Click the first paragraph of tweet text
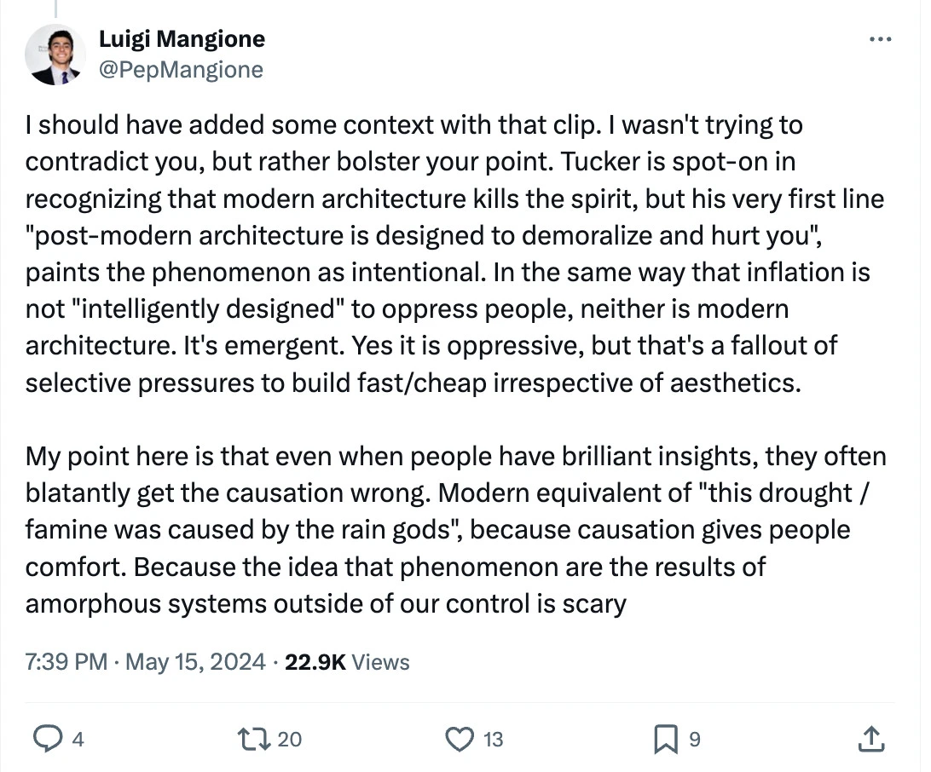 pos(454,254)
